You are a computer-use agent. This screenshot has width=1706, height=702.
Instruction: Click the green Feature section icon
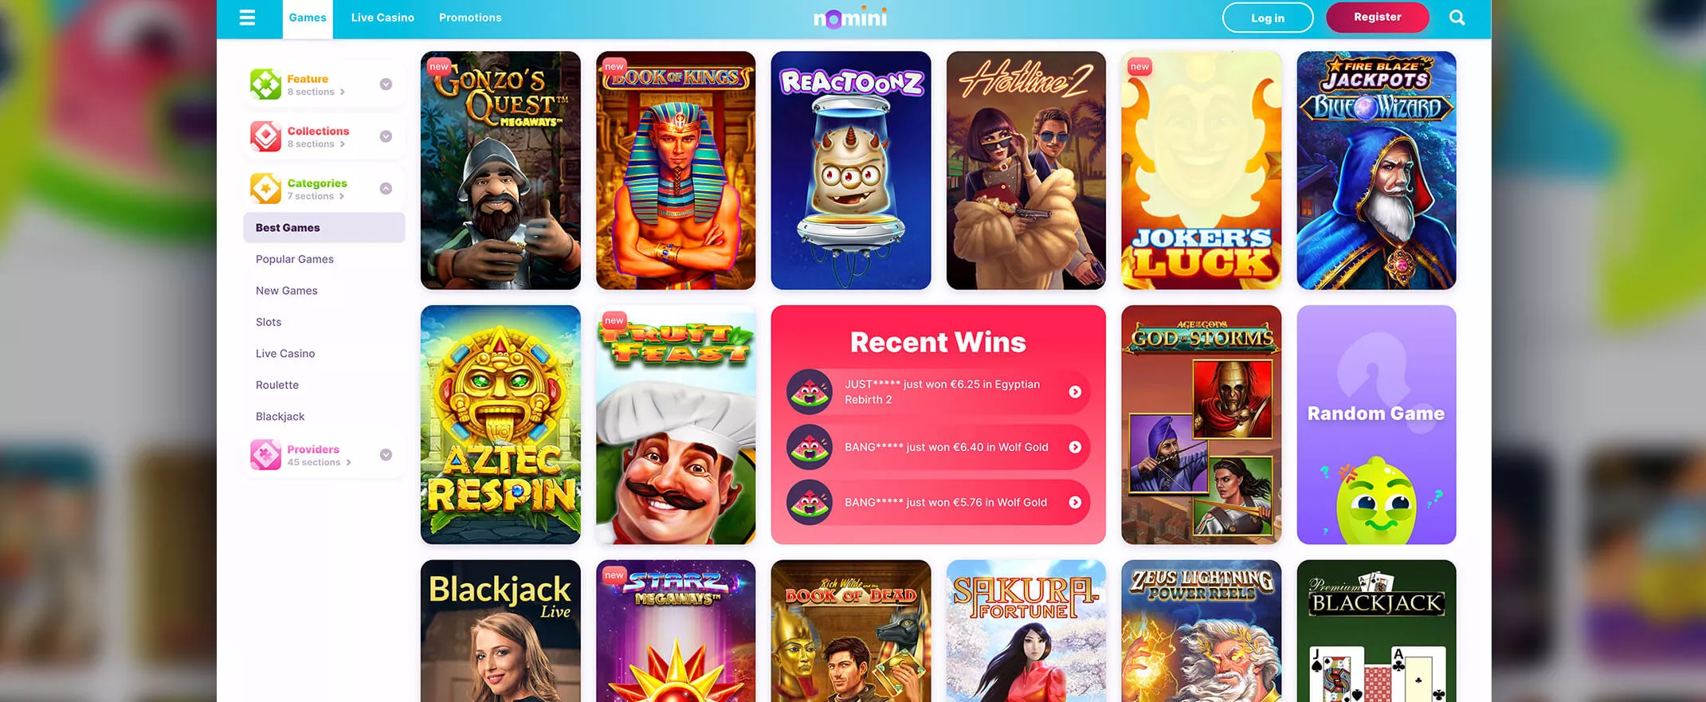[x=265, y=84]
